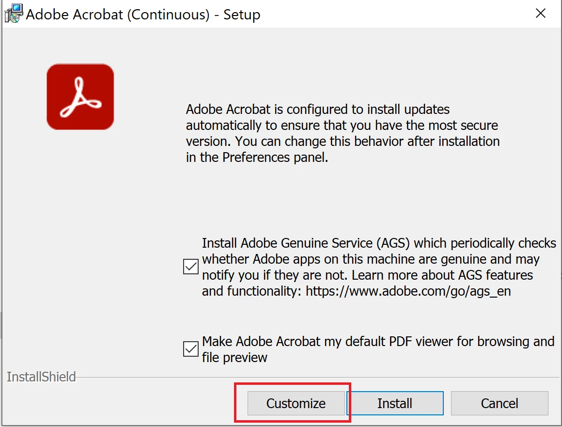Click the 'file preview' text under default viewer
Viewport: 562px width, 427px height.
click(x=234, y=357)
